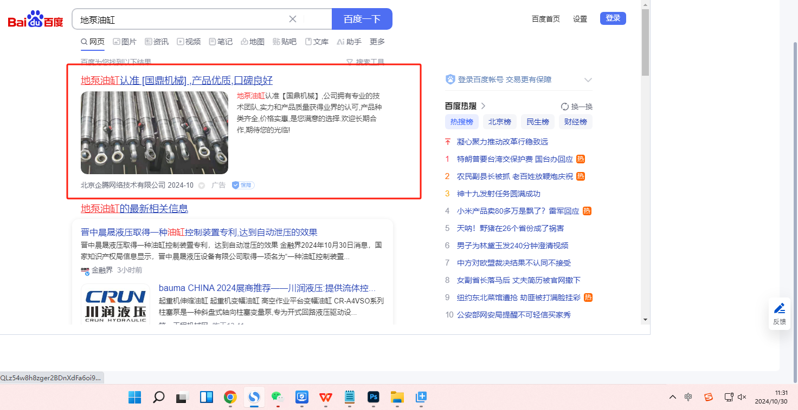Screen dimensions: 798x410
Task: Open 搜索工具 filter option
Action: 365,62
